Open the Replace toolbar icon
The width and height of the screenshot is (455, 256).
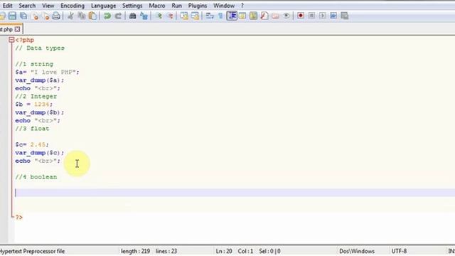coord(144,16)
